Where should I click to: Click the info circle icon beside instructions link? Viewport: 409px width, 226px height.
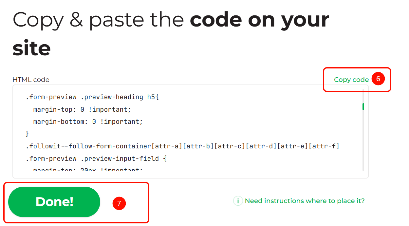238,201
